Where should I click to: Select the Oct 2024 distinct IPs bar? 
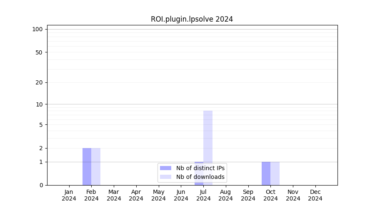click(266, 173)
